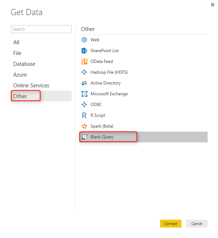Show the Online Services category

(x=41, y=86)
